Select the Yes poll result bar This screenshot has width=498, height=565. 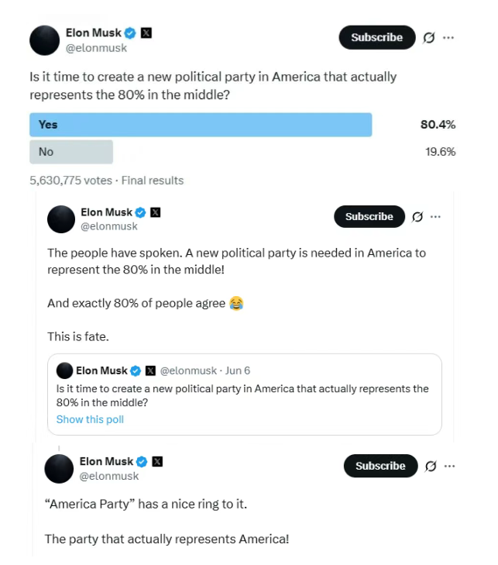(201, 125)
